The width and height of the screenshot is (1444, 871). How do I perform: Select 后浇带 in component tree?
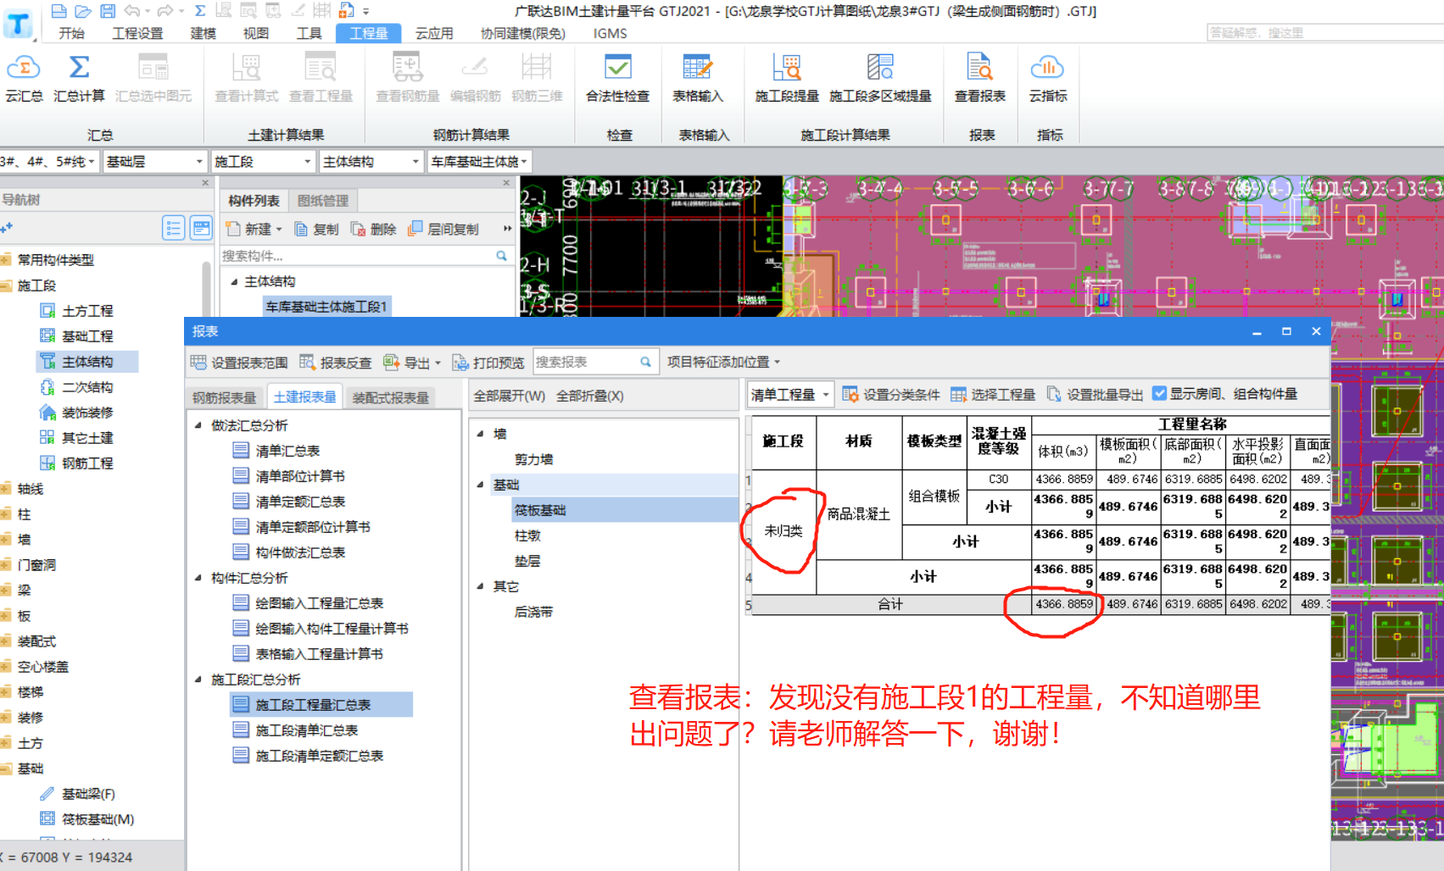click(533, 612)
